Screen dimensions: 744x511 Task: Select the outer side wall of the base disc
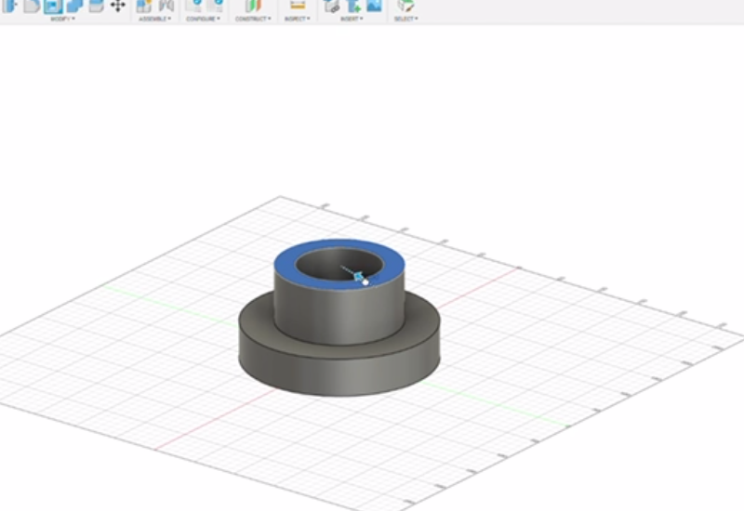[339, 377]
